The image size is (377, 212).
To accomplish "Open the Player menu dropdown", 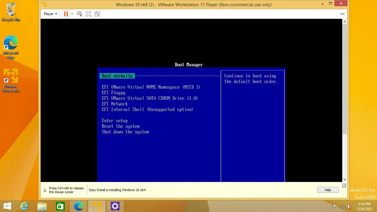I will click(x=50, y=14).
